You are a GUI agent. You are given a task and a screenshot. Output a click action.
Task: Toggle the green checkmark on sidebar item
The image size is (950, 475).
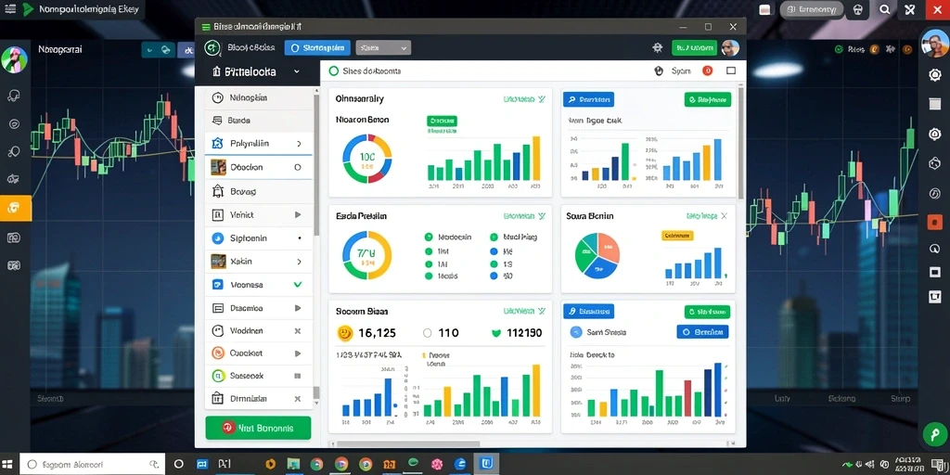click(298, 284)
